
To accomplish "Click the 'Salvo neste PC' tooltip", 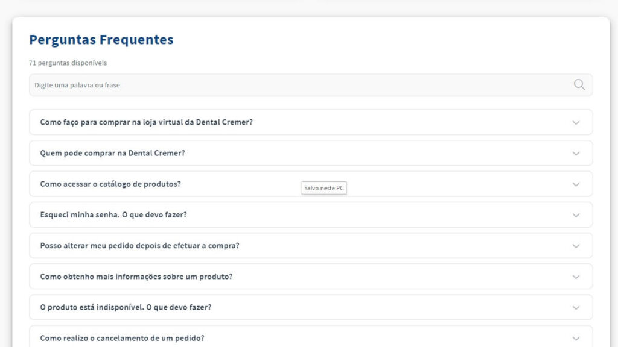I will 324,188.
